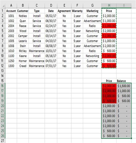136x143 pixels.
Task: Click the Date header cell
Action: [x=51, y=11]
